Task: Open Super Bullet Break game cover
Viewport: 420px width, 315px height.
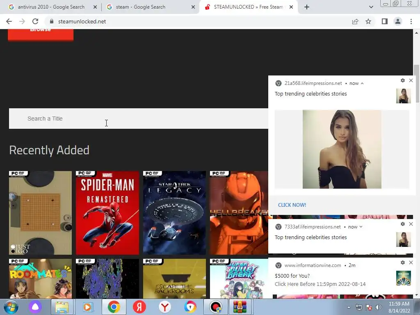Action: 239,278
